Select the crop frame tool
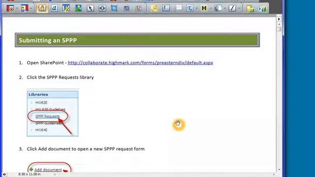The image size is (315, 177). (x=114, y=8)
